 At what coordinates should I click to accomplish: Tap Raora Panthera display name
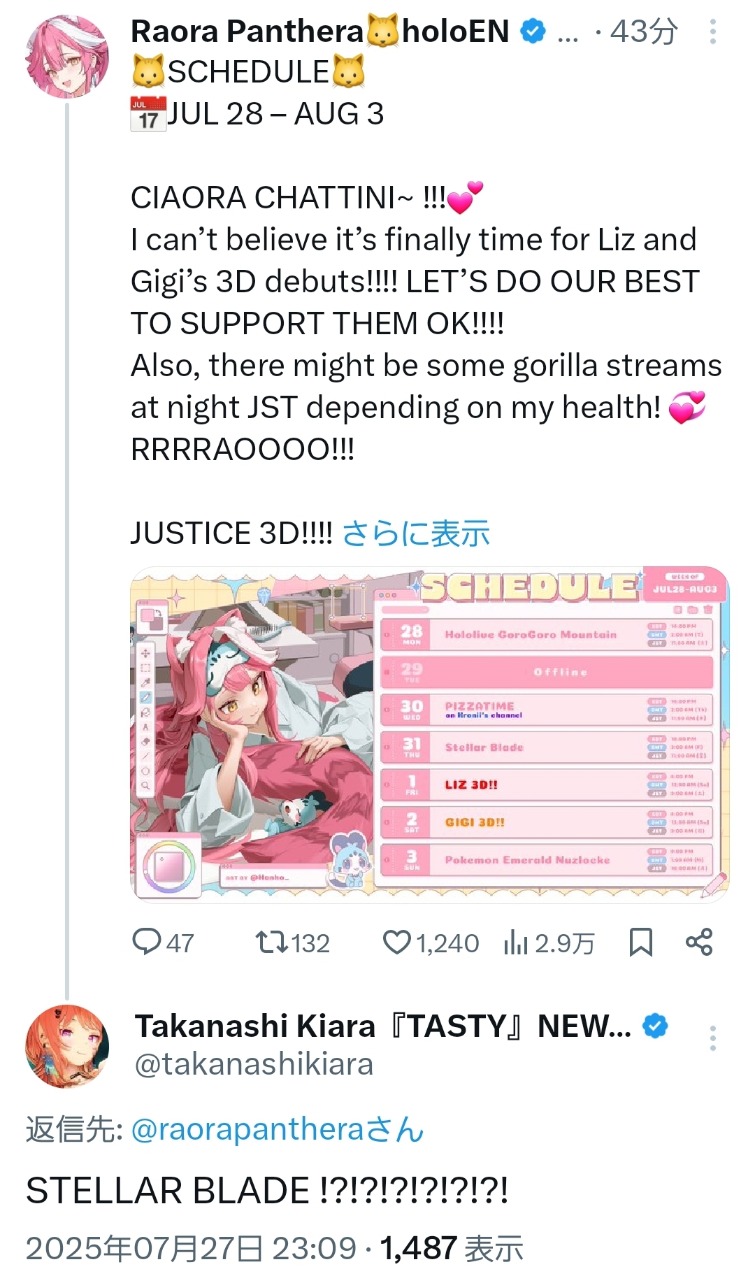tap(320, 31)
